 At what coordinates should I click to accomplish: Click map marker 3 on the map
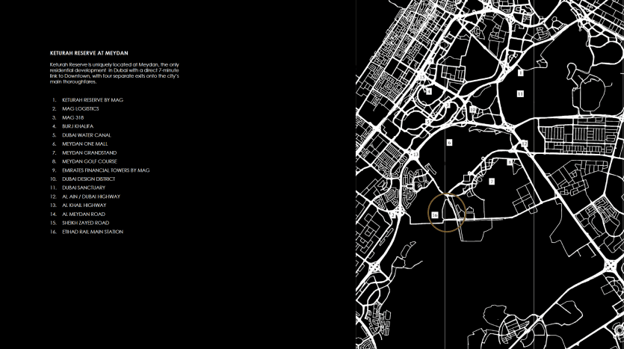(448, 105)
